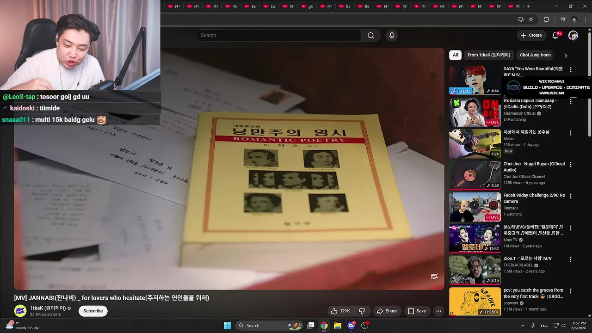This screenshot has height=333, width=592.
Task: Click the Create button
Action: tap(531, 36)
